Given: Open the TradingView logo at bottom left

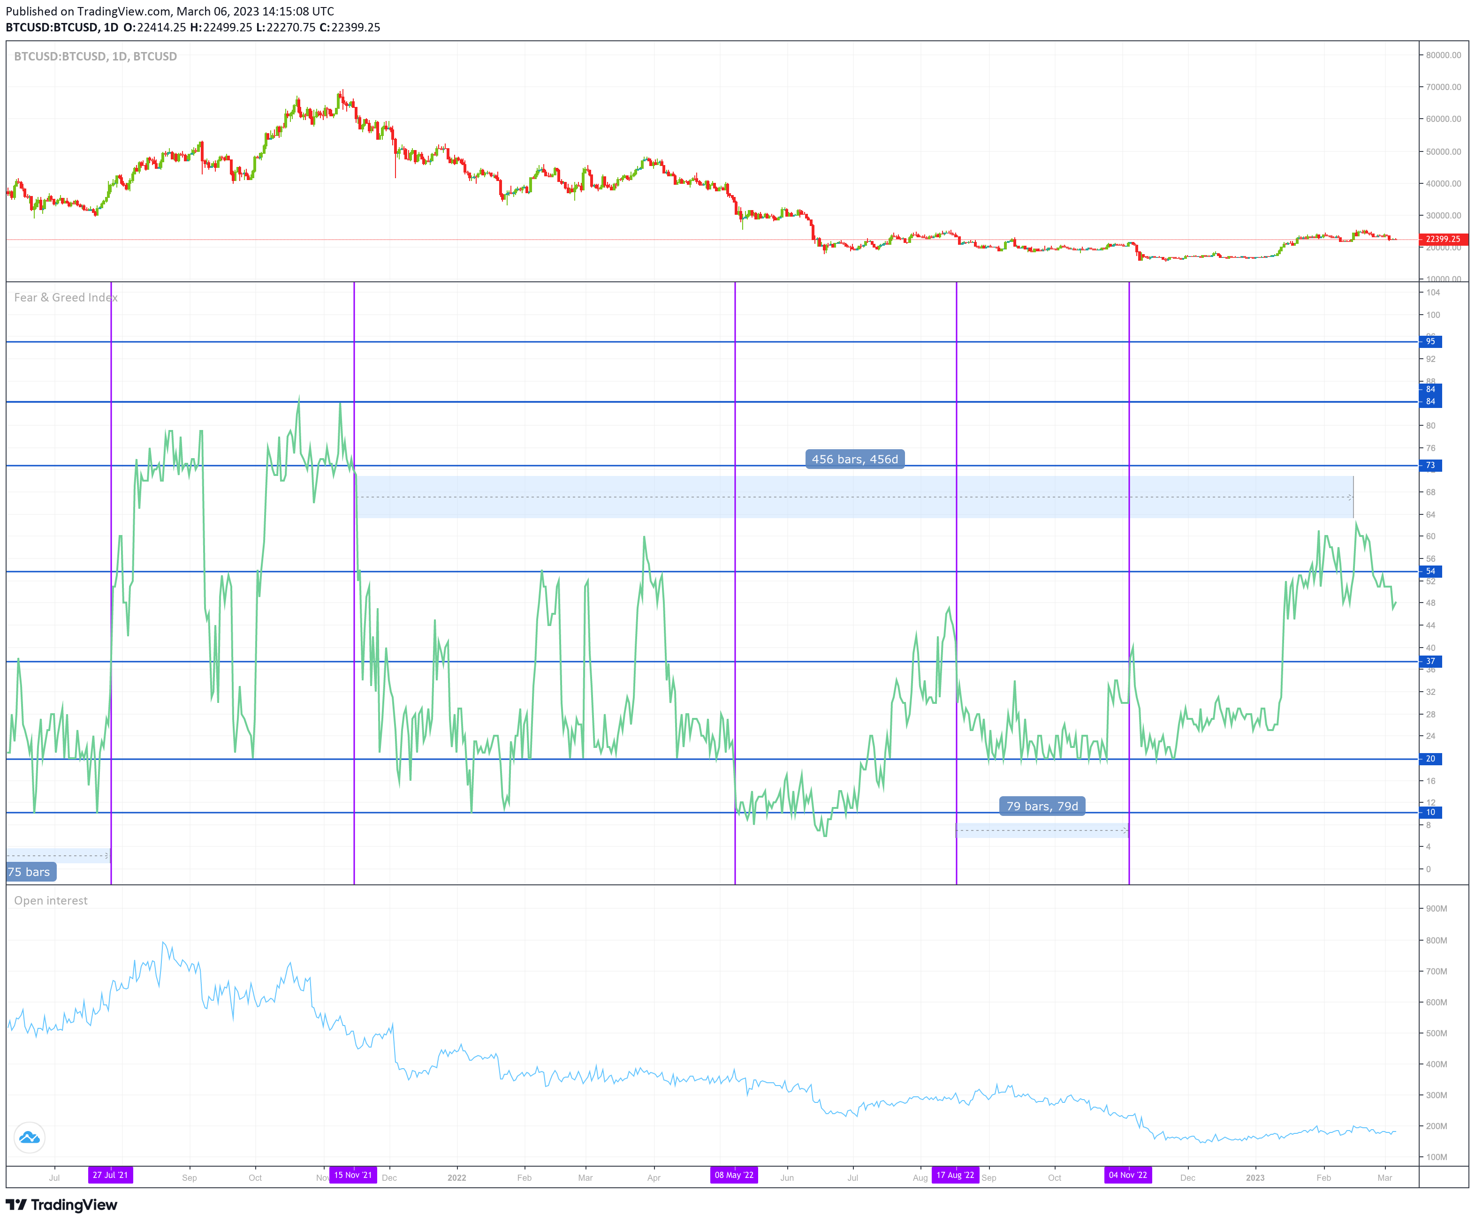Looking at the screenshot, I should tap(62, 1205).
